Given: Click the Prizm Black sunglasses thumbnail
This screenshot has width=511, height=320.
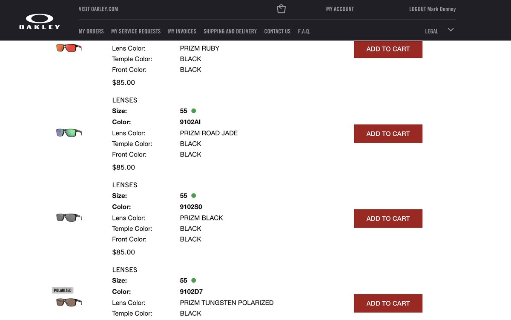Looking at the screenshot, I should [69, 217].
